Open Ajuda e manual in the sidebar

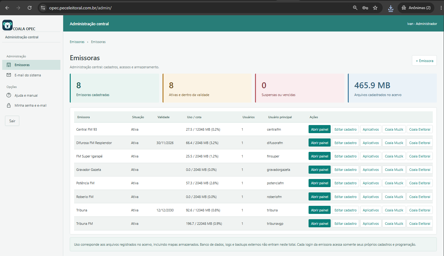[31, 95]
